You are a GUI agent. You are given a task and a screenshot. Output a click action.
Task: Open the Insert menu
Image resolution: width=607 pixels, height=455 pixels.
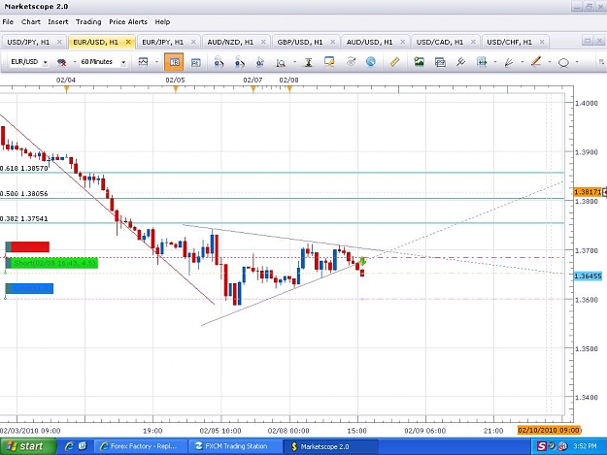pyautogui.click(x=58, y=22)
